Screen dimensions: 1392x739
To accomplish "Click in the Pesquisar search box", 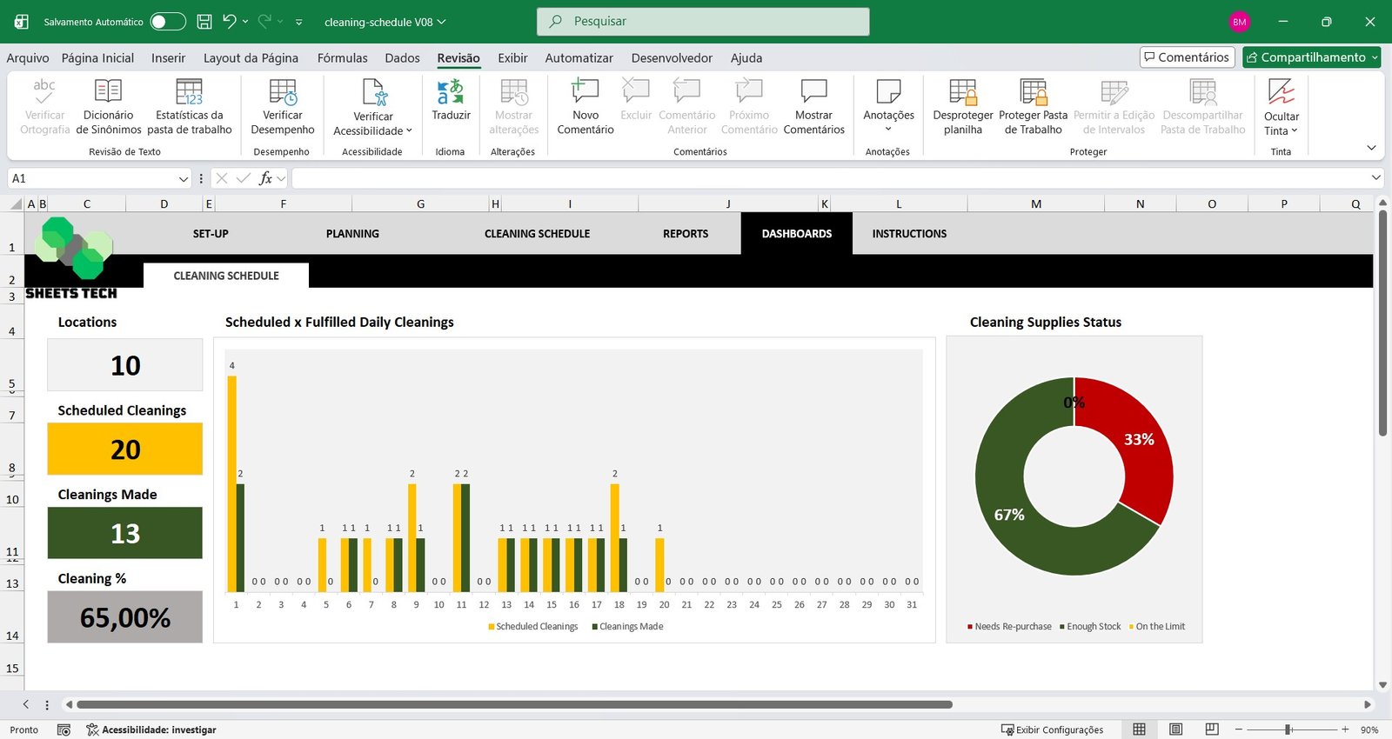I will [x=703, y=22].
